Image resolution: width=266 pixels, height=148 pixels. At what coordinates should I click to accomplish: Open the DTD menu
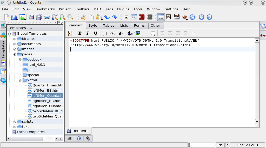pos(97,9)
